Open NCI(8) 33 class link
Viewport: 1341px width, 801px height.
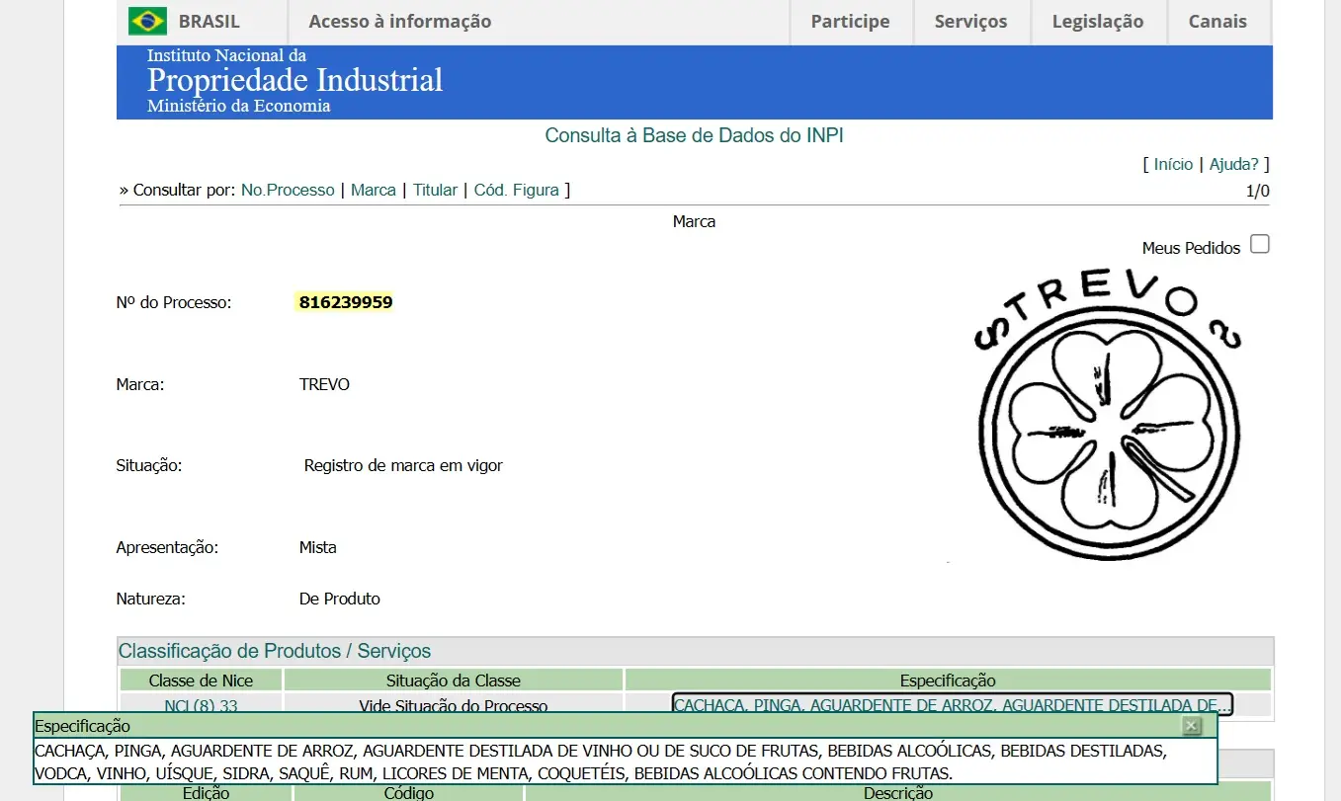[x=201, y=705]
